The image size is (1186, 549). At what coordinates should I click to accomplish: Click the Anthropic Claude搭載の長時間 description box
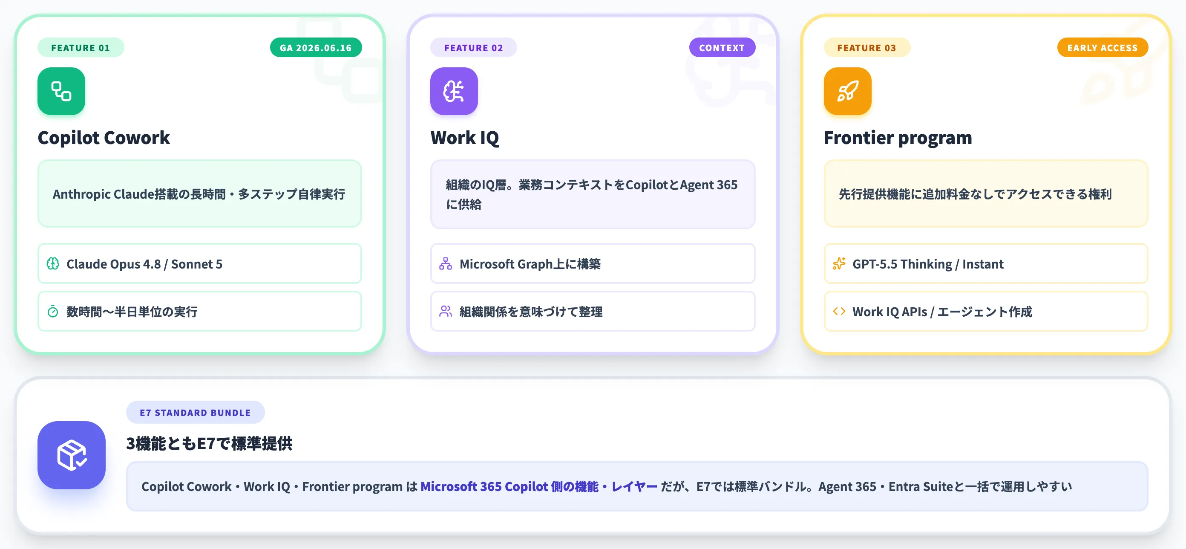click(200, 194)
